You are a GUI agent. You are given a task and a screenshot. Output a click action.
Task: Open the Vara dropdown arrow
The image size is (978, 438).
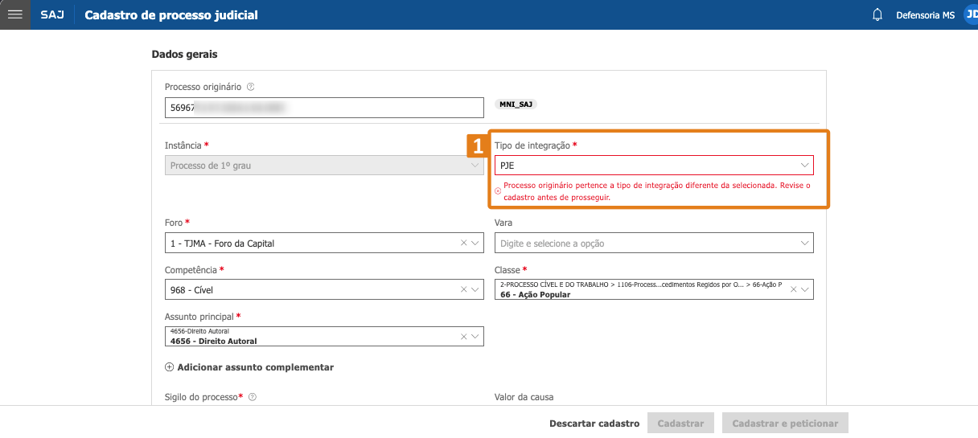(804, 243)
